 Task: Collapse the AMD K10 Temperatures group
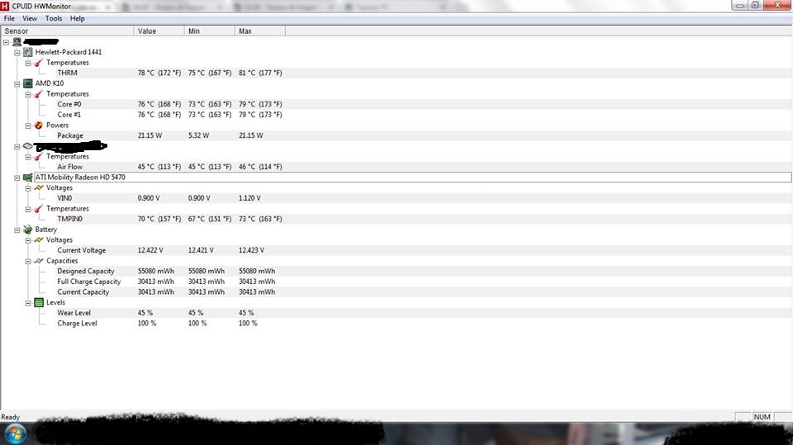tap(28, 95)
